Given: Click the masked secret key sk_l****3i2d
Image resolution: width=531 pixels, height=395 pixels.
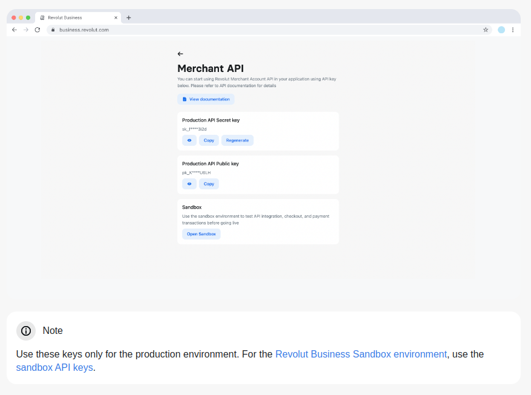Looking at the screenshot, I should pos(194,129).
